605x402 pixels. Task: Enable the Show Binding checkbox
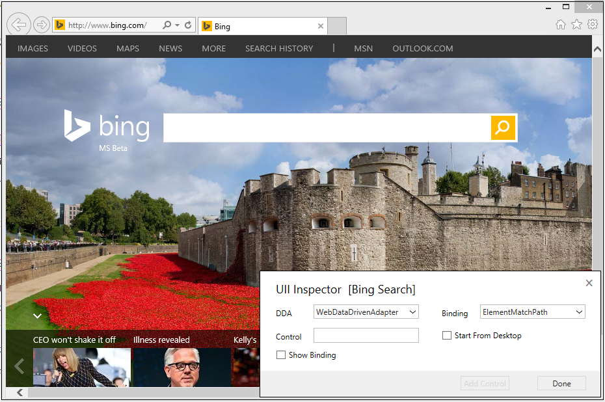click(280, 355)
